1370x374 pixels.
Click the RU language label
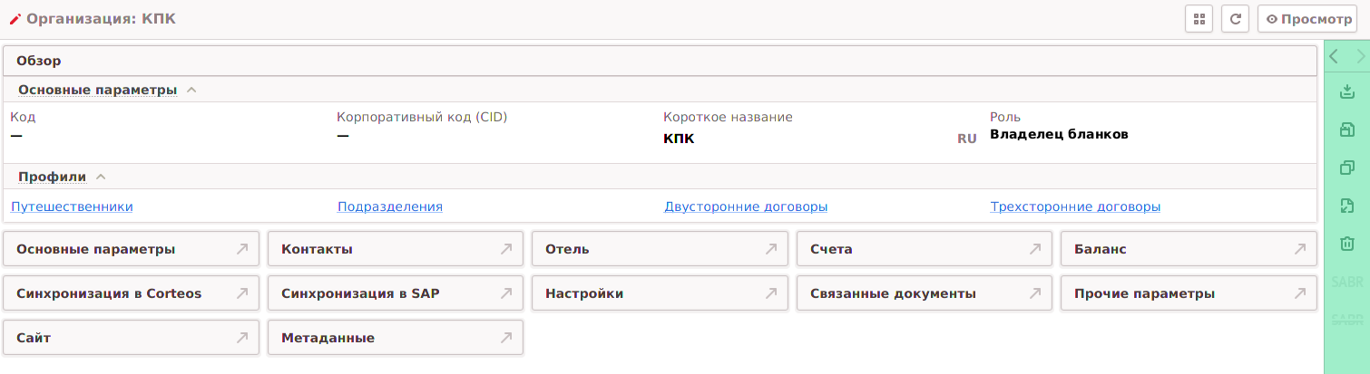coord(966,139)
